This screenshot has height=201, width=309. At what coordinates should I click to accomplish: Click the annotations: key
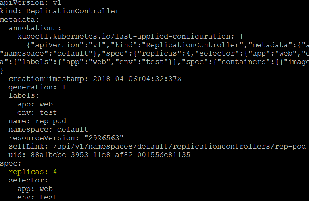pyautogui.click(x=35, y=28)
